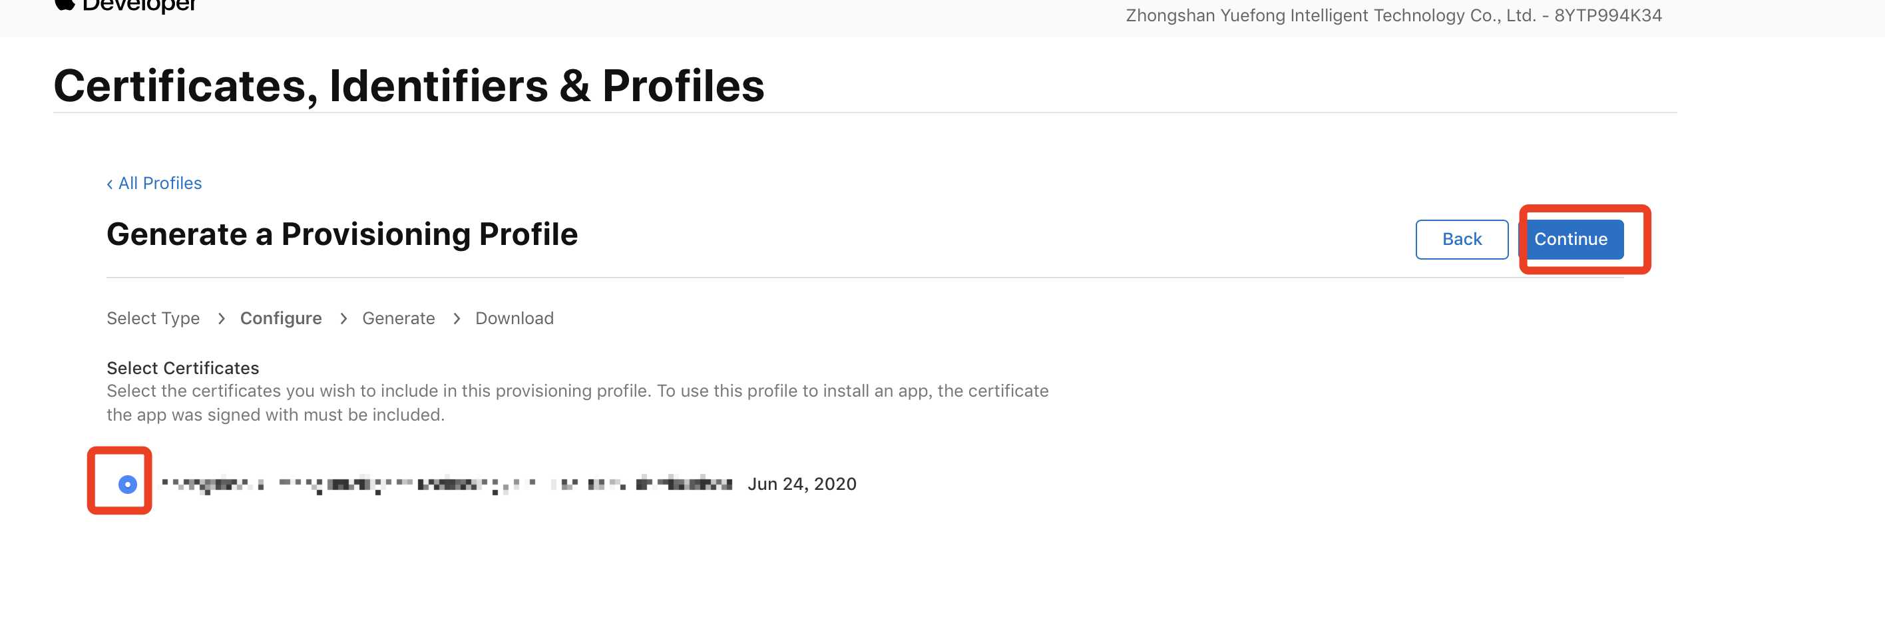Return to All Profiles

(160, 183)
